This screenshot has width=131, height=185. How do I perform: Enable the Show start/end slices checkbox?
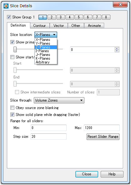(12, 57)
